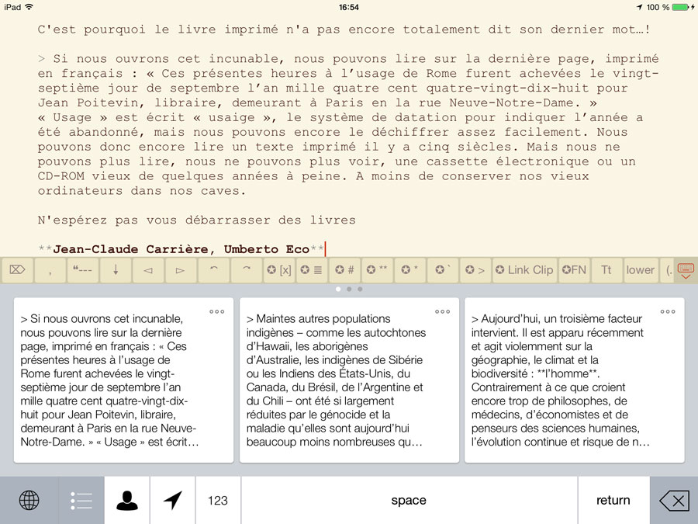Tap the backspace delete key

pos(674,501)
